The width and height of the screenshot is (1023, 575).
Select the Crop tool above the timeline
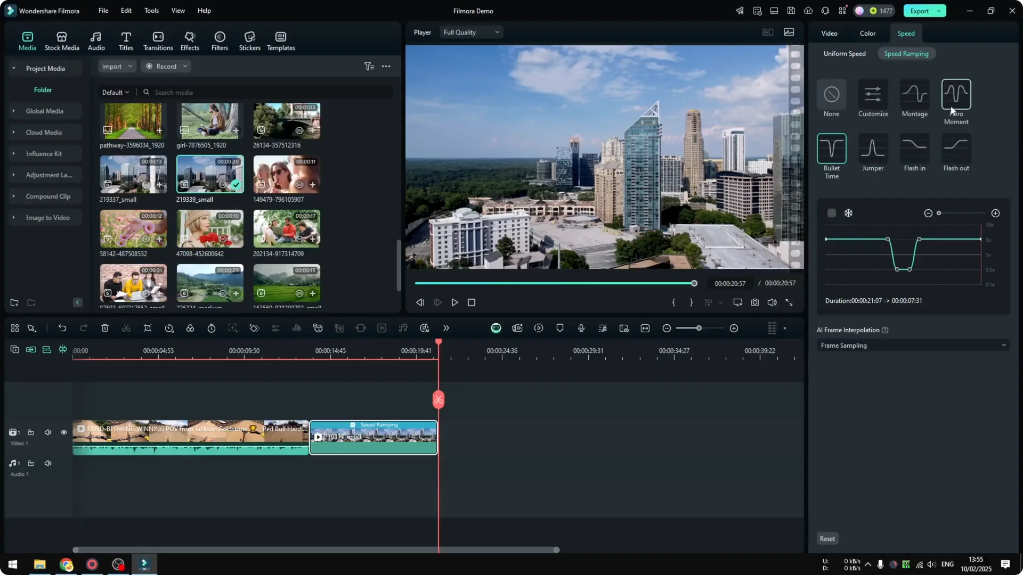point(148,328)
